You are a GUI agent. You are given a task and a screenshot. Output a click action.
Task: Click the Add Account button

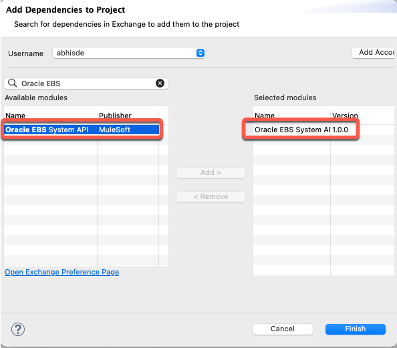point(374,52)
